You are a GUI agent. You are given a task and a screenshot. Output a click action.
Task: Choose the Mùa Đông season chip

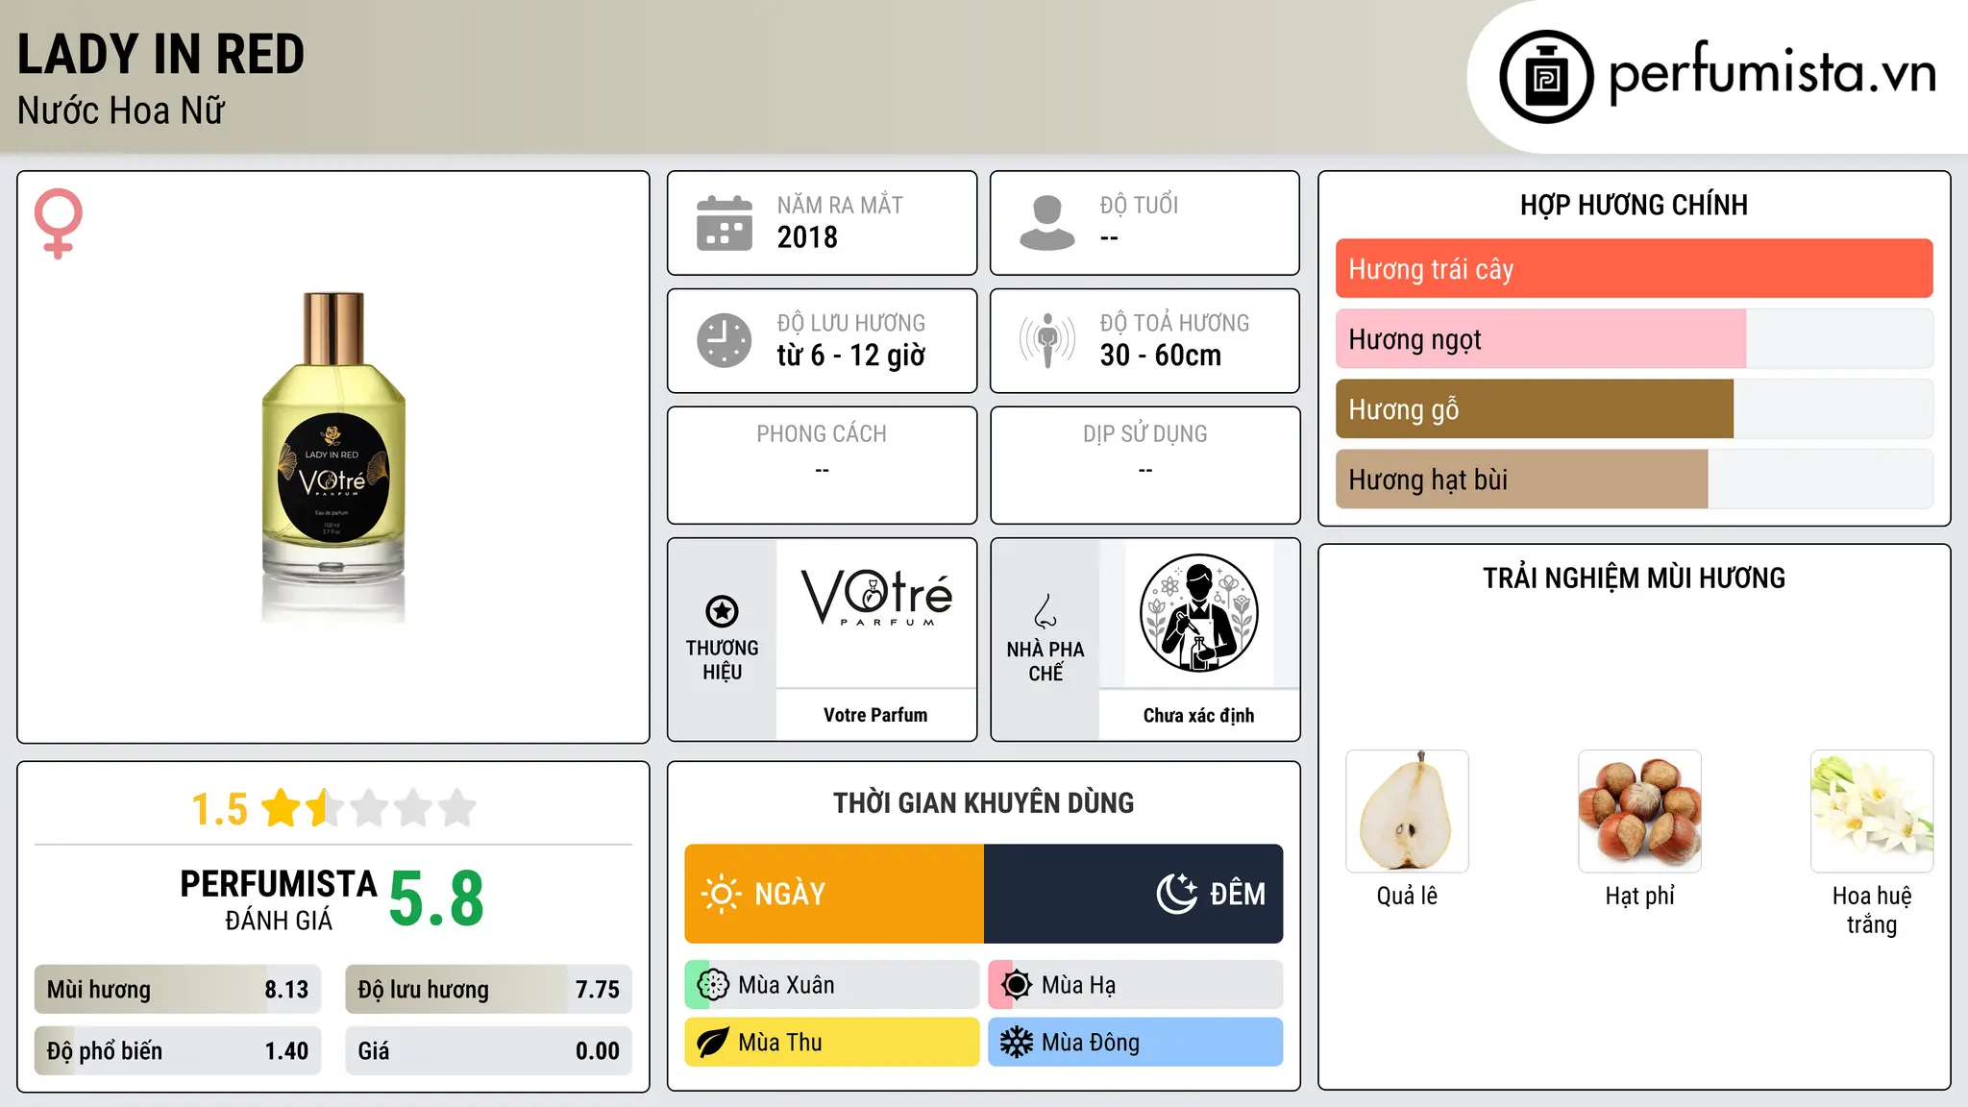[x=1136, y=1043]
